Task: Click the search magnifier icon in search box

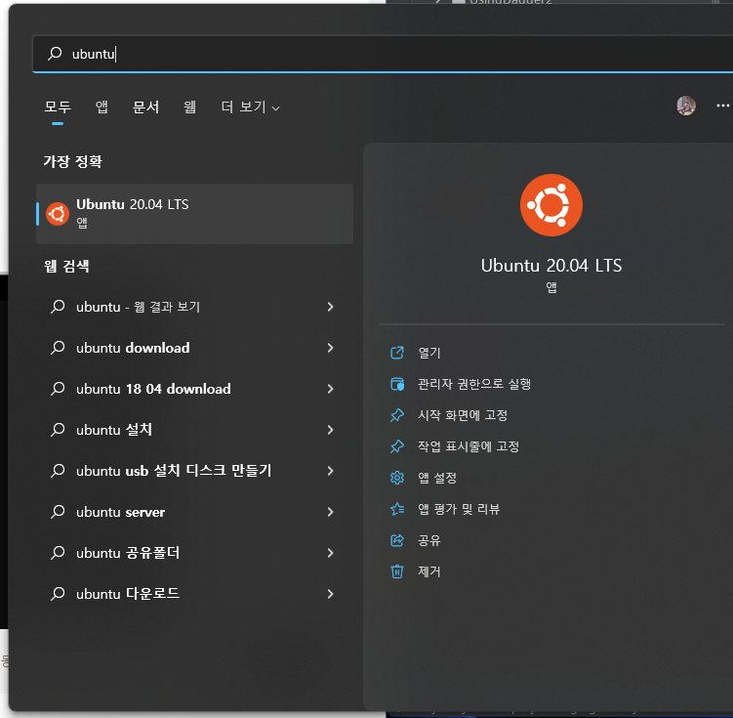Action: pyautogui.click(x=55, y=54)
